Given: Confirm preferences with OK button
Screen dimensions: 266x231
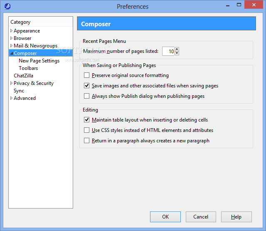Looking at the screenshot, I should coord(165,217).
